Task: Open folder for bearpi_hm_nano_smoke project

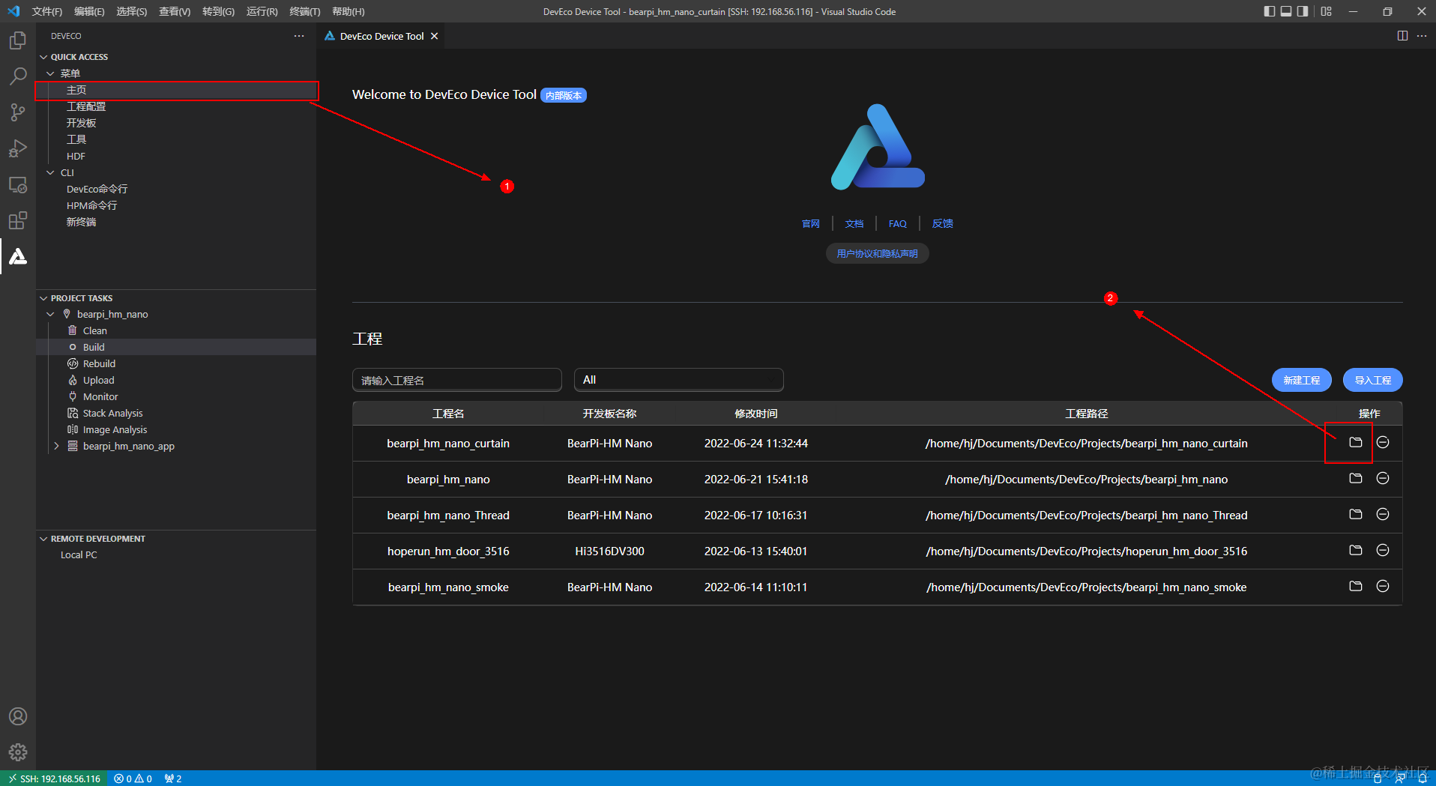Action: tap(1356, 586)
